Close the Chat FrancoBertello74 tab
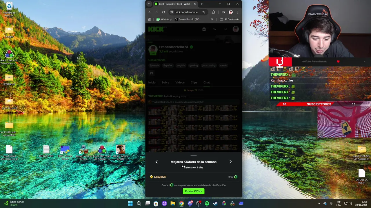The height and width of the screenshot is (208, 371). 195,4
